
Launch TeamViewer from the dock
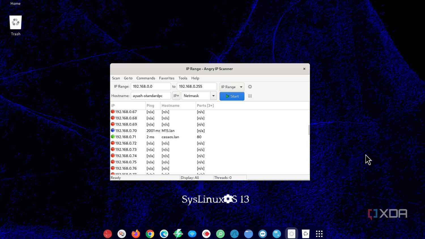point(263,234)
